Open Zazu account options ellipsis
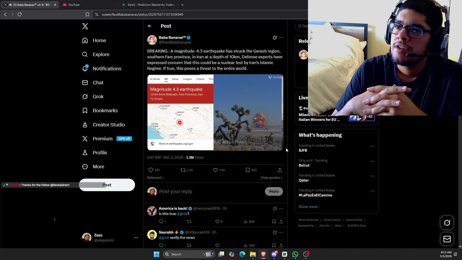462x260 pixels. tap(136, 238)
